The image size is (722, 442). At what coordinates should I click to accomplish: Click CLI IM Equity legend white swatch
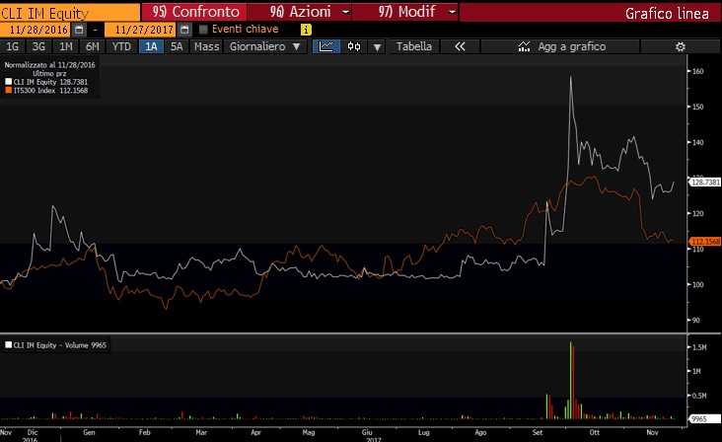click(x=8, y=82)
